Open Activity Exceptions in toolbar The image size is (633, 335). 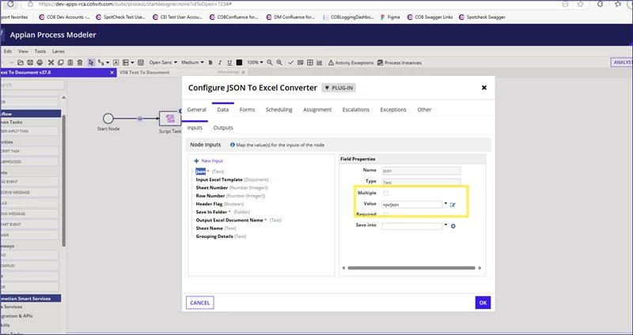point(351,62)
